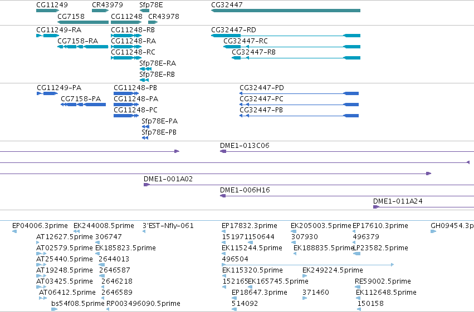Viewport: 474px width, 312px height.
Task: Click EST label RP003496090.5prime
Action: click(x=143, y=304)
